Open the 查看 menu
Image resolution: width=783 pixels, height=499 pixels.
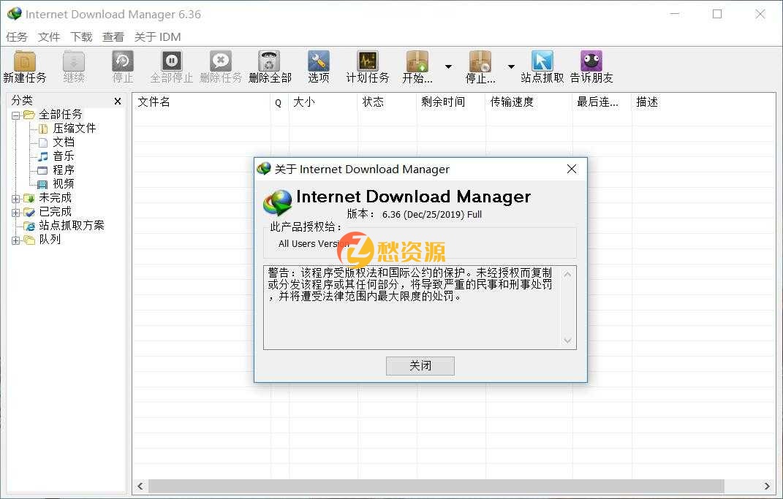pyautogui.click(x=113, y=37)
